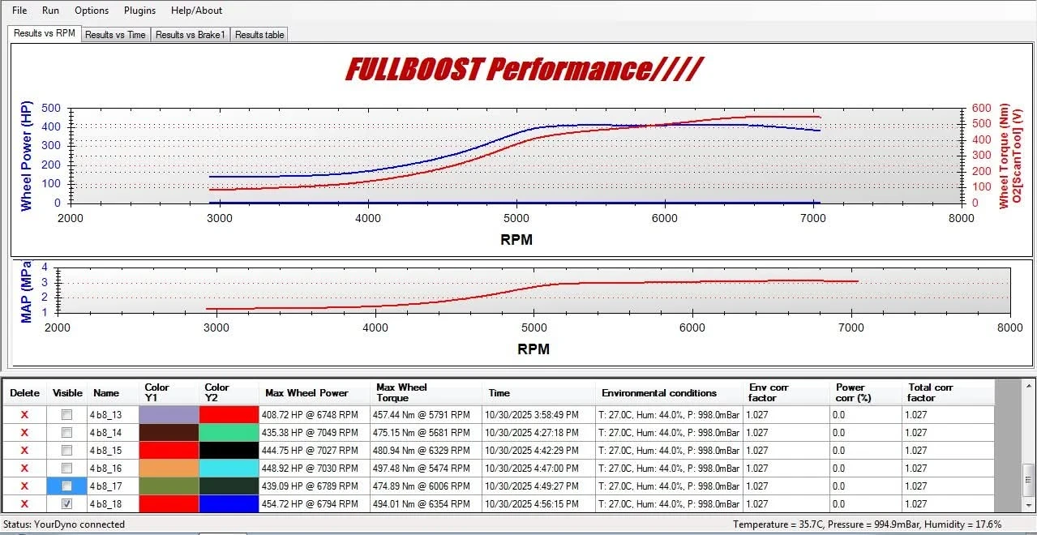Open the Help/About menu
1037x535 pixels.
196,11
